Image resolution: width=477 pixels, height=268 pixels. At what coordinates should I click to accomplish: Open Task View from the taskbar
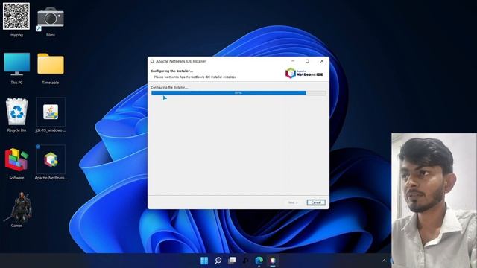coord(232,261)
